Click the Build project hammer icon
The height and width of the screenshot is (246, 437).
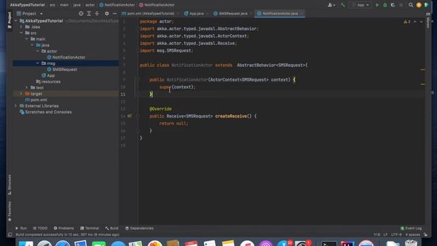click(x=343, y=5)
